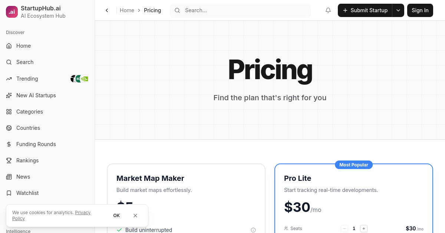Screen dimensions: 445x233
Task: Click the Countries globe icon
Action: point(9,128)
